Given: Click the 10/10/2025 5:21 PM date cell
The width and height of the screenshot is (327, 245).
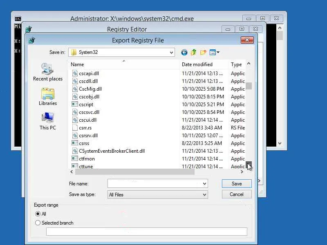Looking at the screenshot, I should 203,105.
